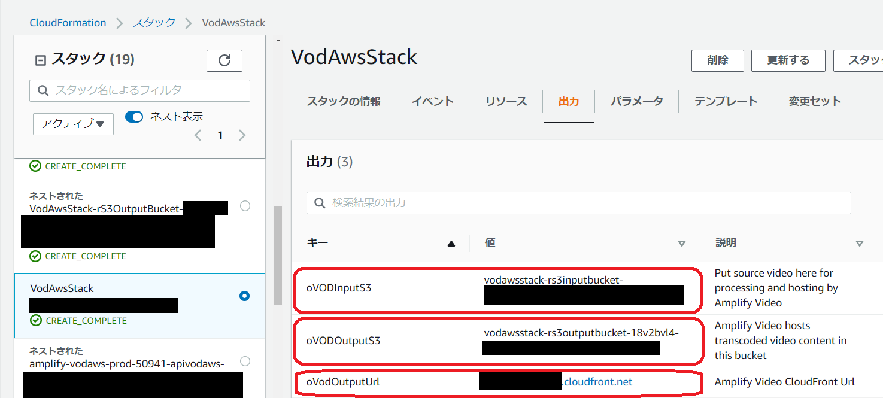Open the テンプレート tab
The height and width of the screenshot is (398, 883).
point(726,101)
